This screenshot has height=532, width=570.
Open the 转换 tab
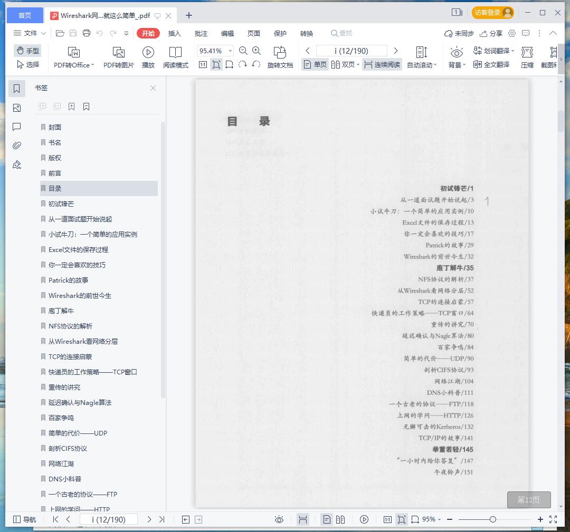(307, 33)
